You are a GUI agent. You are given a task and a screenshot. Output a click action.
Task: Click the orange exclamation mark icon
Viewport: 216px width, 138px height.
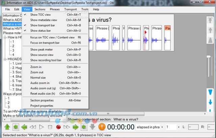click(102, 127)
